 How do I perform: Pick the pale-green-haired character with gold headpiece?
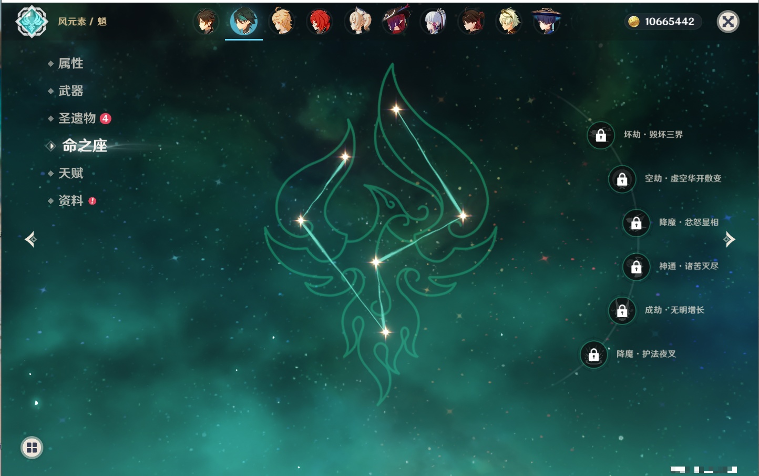tap(509, 22)
